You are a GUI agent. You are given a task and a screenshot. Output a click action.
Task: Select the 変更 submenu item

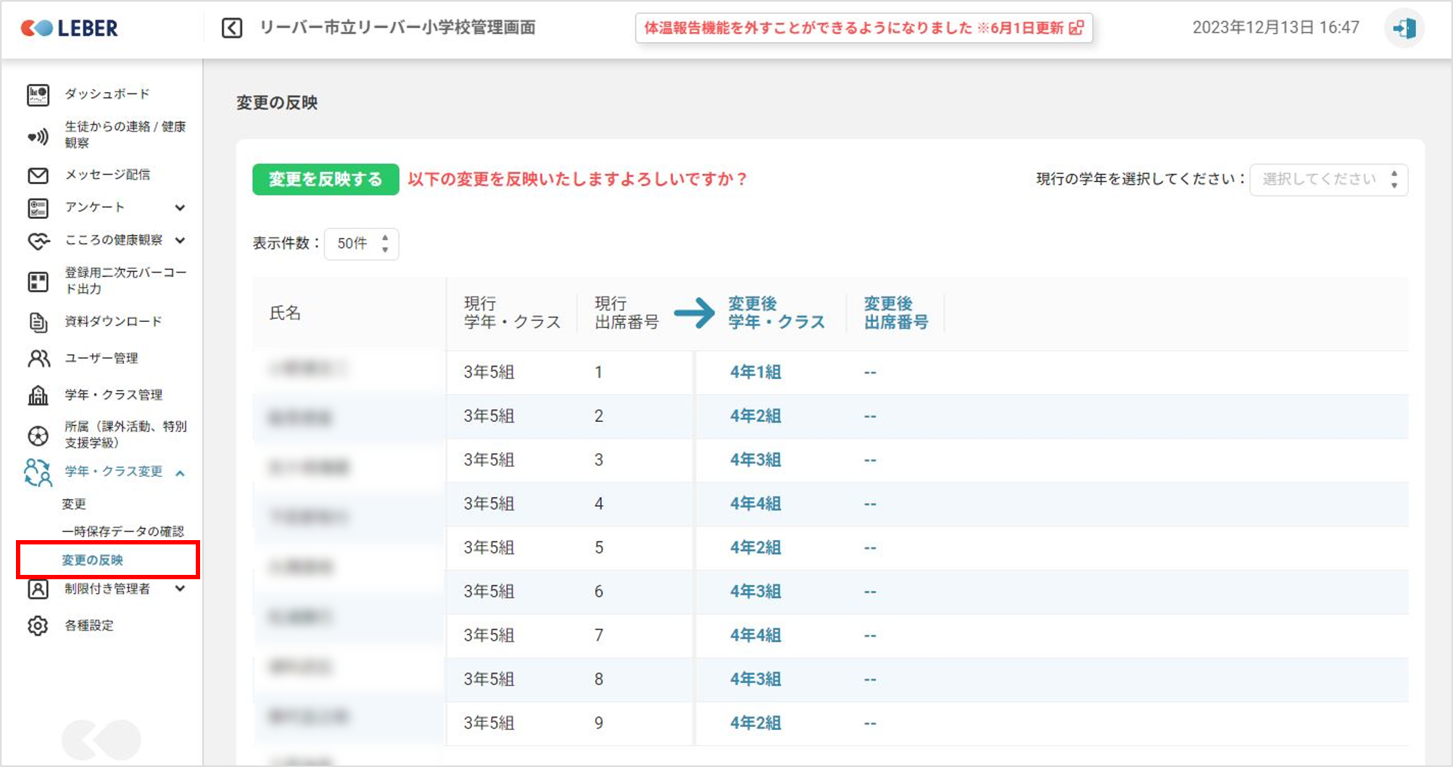point(74,504)
